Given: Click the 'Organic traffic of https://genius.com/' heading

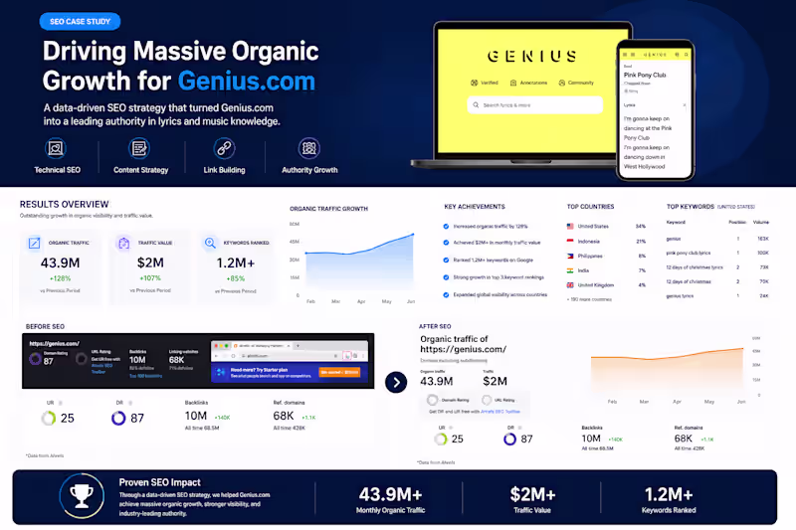Looking at the screenshot, I should tap(463, 344).
